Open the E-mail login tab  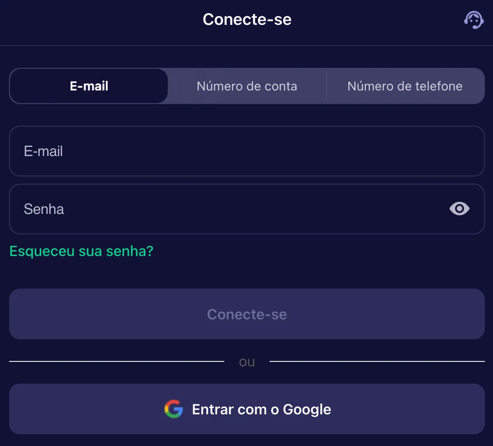click(x=88, y=86)
